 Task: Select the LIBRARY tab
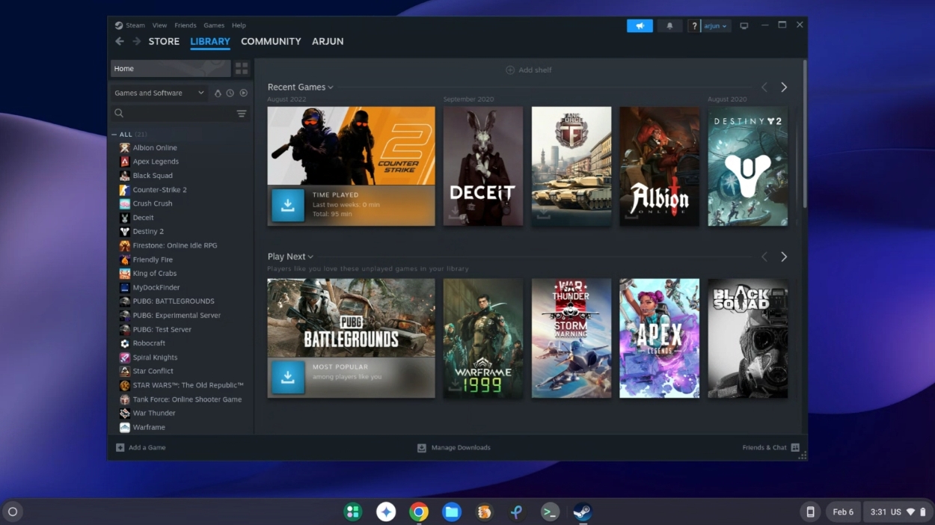[210, 41]
